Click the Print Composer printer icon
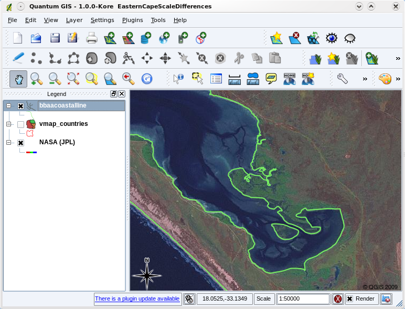 91,38
